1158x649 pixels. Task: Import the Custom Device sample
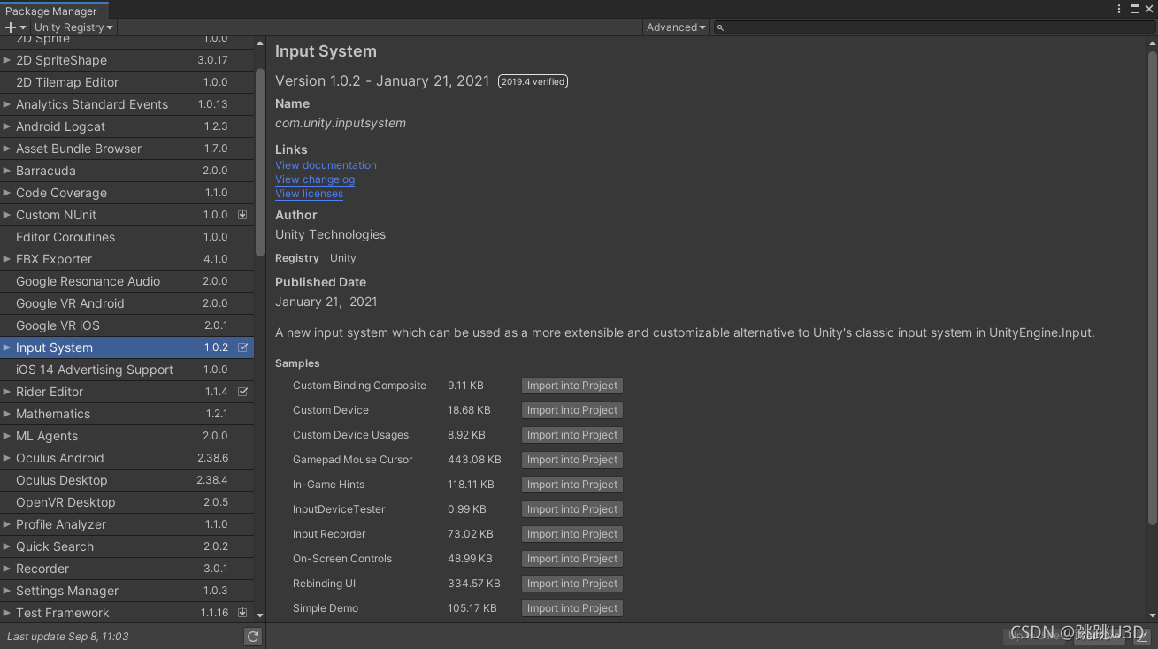point(572,410)
